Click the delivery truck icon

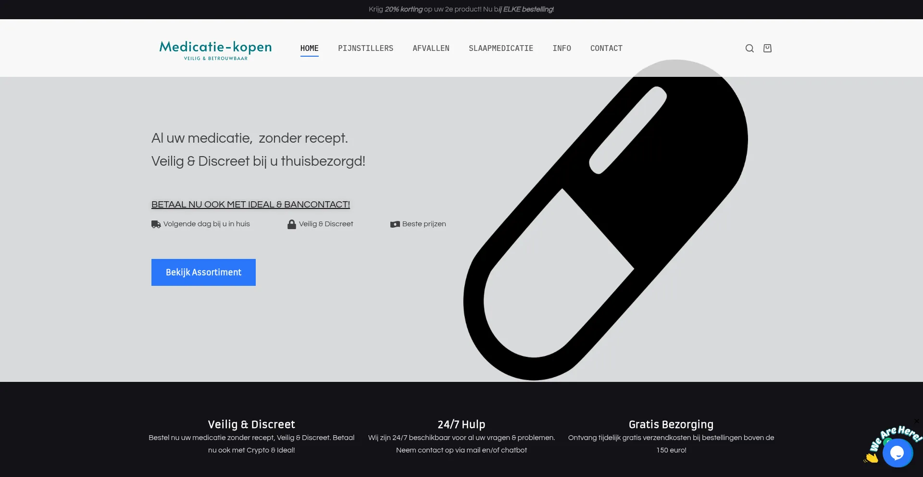coord(156,224)
